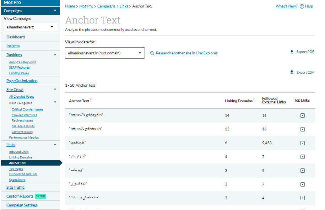The height and width of the screenshot is (210, 325).
Task: Open the Dashboard sidebar item
Action: pyautogui.click(x=16, y=37)
